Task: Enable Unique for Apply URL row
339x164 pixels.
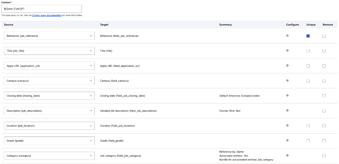Action: point(308,66)
